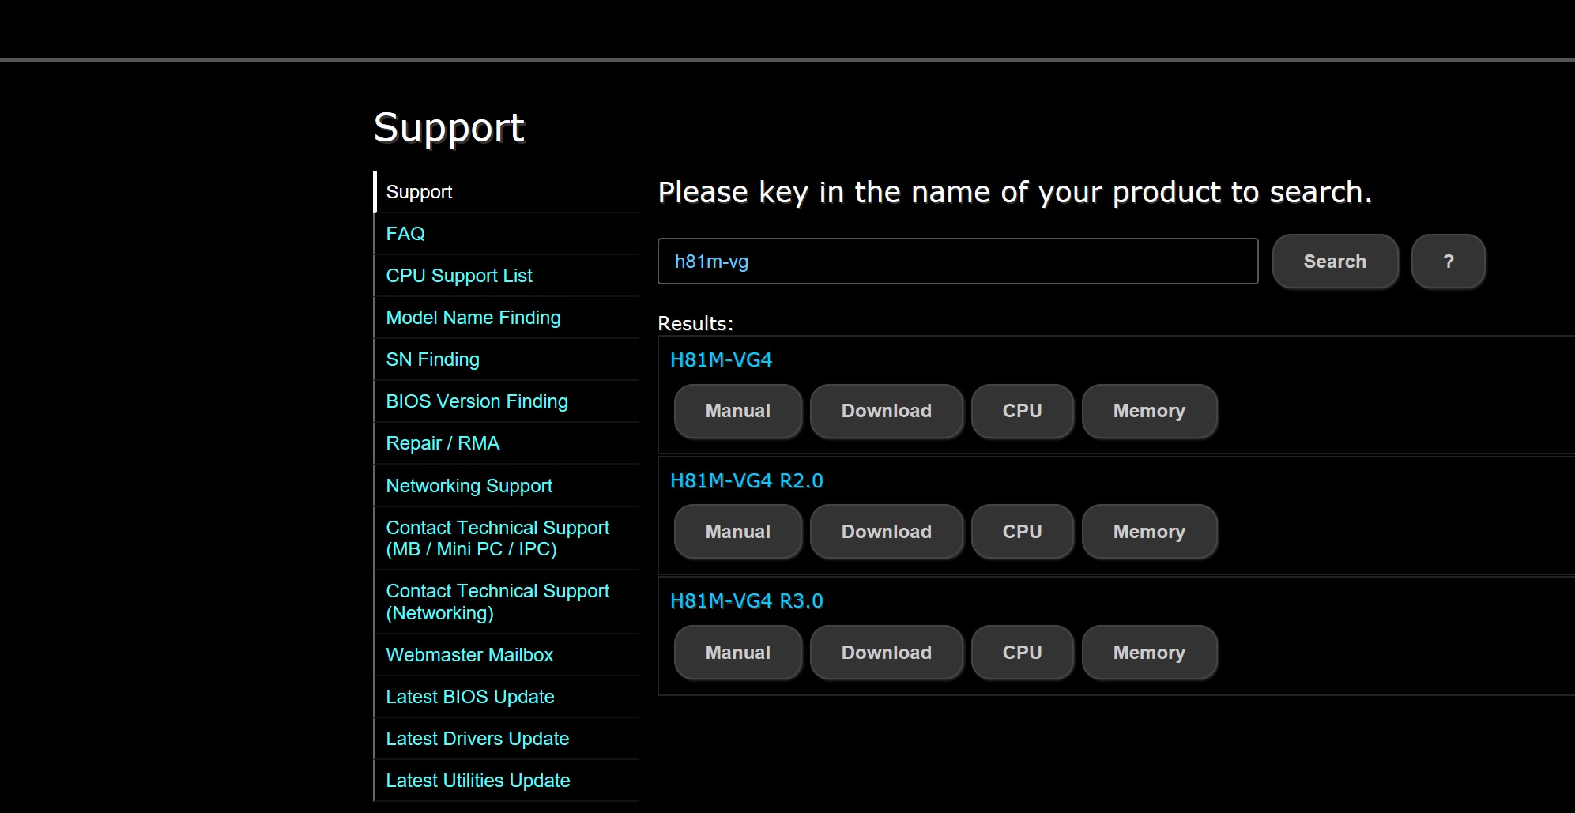
Task: Open Webmaster Mailbox link
Action: pos(506,655)
